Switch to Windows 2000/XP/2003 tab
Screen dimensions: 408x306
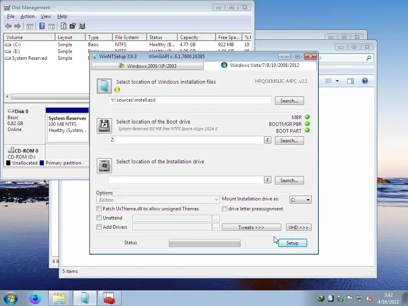click(x=147, y=66)
